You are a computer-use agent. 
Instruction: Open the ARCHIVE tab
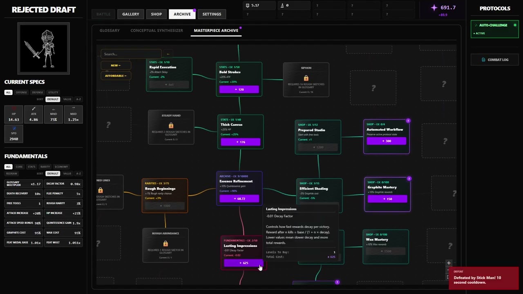click(x=182, y=14)
